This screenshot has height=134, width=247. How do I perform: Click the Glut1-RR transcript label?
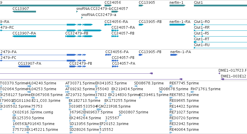click(x=202, y=27)
